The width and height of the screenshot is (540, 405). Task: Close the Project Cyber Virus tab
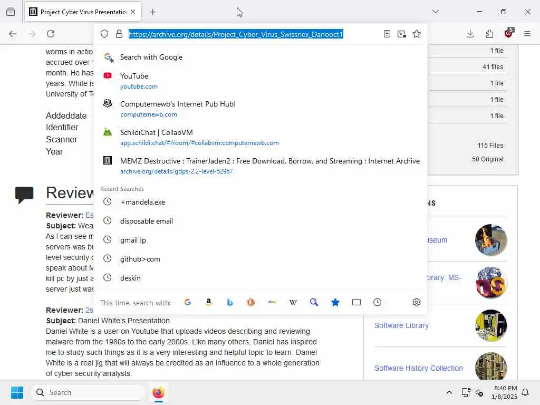click(x=133, y=12)
